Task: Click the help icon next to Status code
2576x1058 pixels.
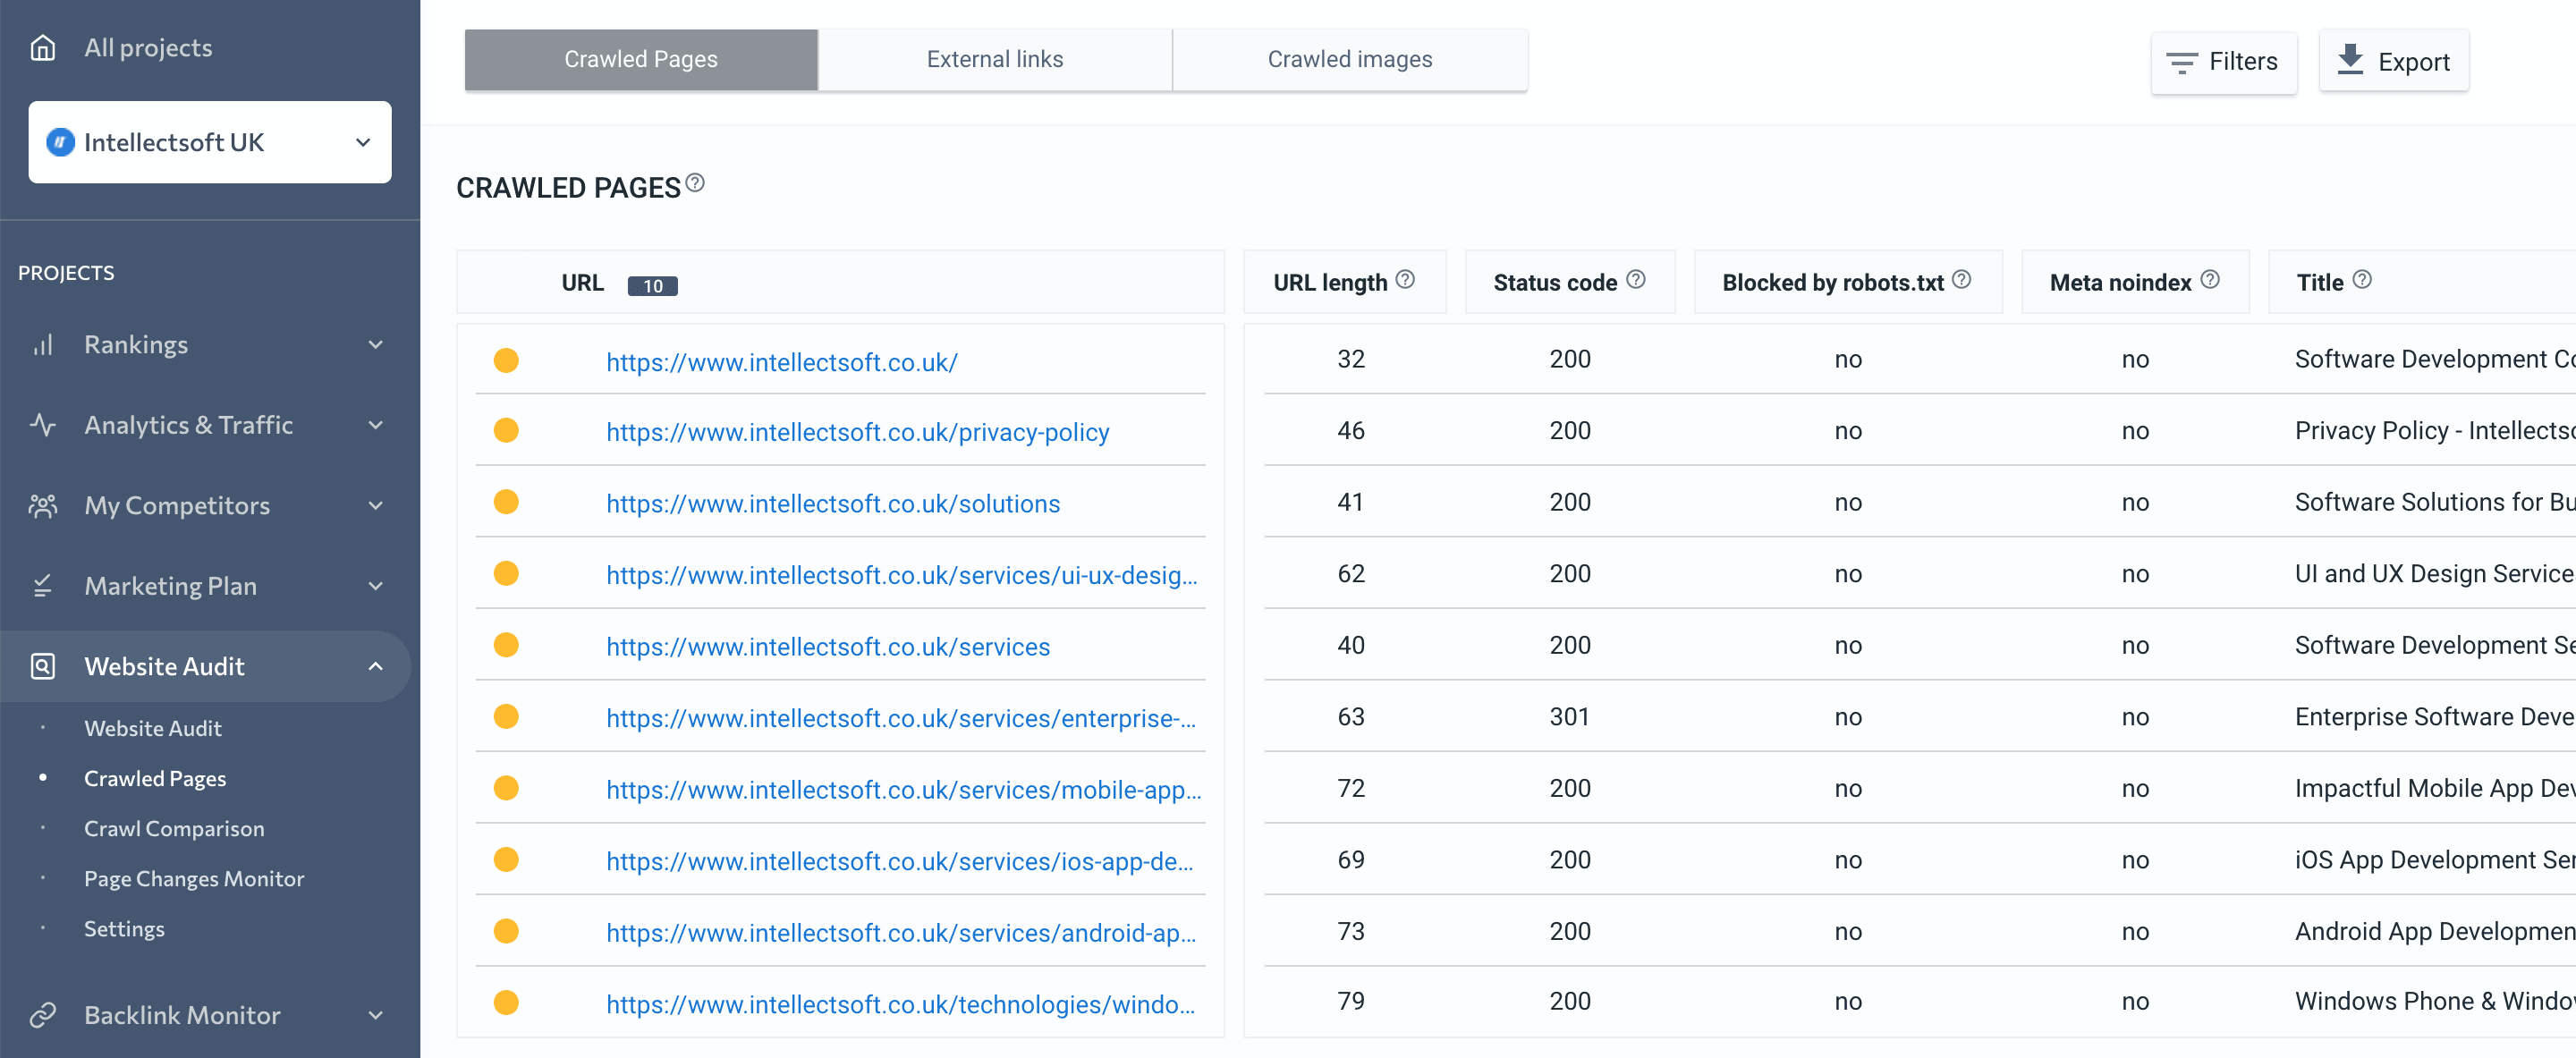Action: 1635,280
